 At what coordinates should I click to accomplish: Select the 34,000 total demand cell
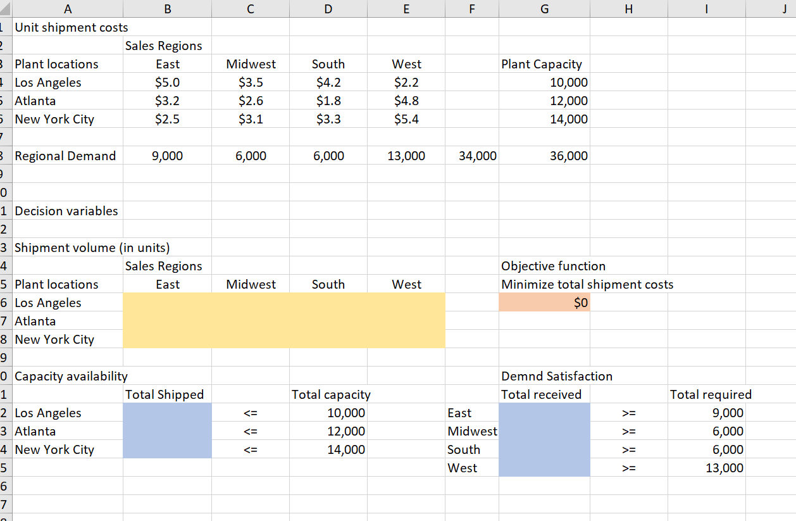(472, 156)
